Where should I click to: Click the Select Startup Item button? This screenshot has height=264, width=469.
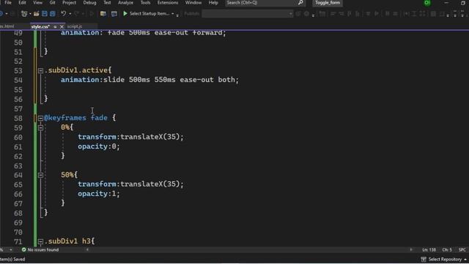pos(149,14)
